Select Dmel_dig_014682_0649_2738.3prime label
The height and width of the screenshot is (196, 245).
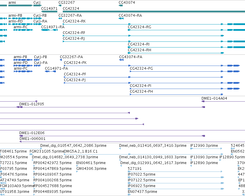65,157
